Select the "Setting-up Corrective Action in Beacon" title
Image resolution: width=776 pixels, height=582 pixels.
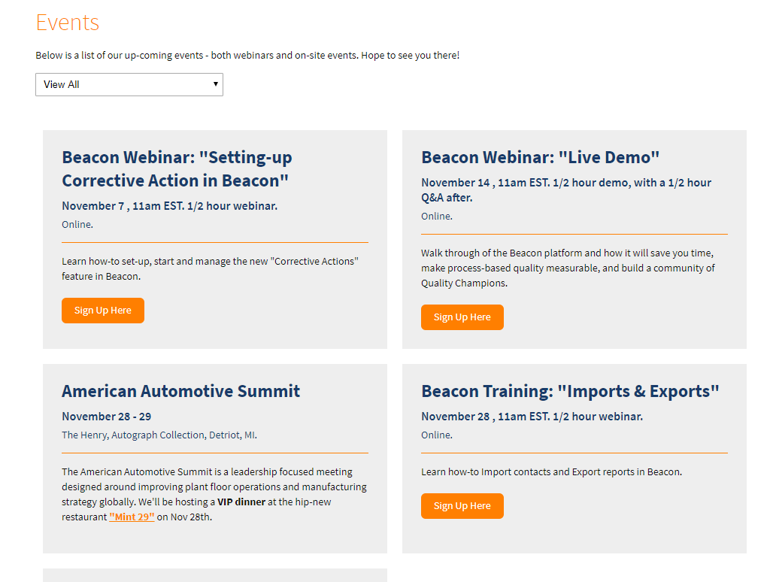tap(177, 168)
